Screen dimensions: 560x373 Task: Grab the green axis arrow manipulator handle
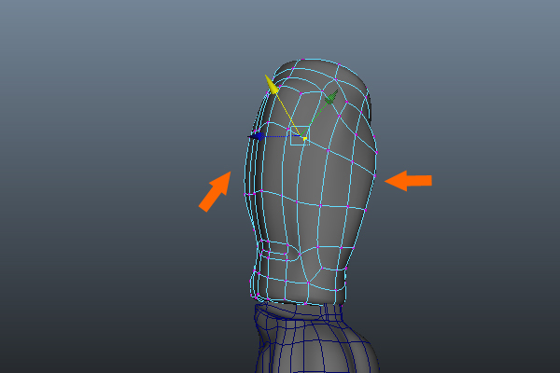[331, 97]
